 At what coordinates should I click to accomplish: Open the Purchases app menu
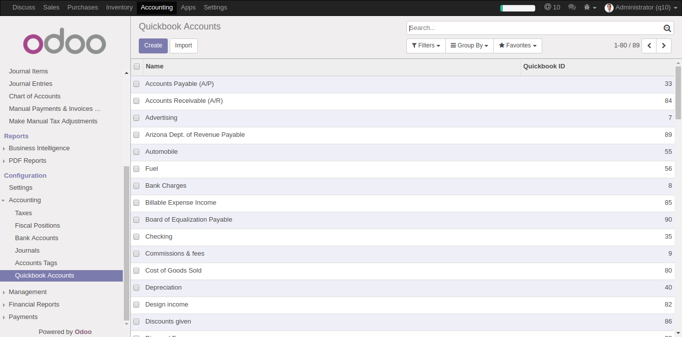[83, 7]
